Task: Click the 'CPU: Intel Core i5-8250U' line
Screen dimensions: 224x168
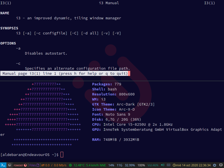Action: 132,125
